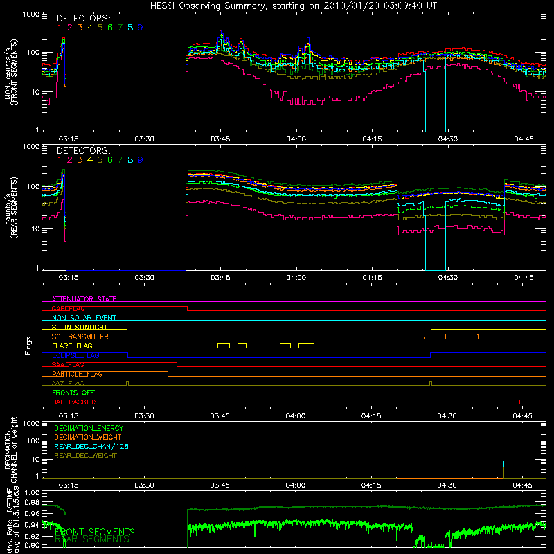554x554 pixels.
Task: Click the GAP_FLAG label
Action: (68, 308)
